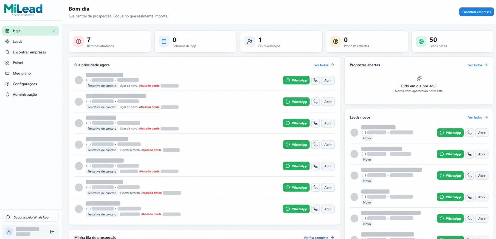
Task: Click the phone icon on the third priority lead
Action: [x=315, y=123]
